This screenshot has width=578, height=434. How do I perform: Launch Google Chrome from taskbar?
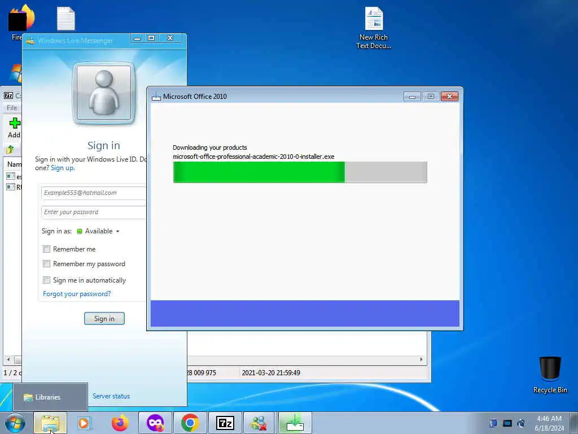point(190,423)
